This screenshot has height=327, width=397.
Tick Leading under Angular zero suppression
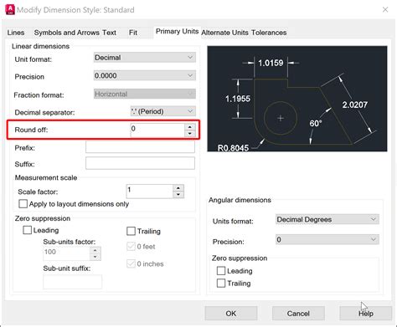coord(221,271)
